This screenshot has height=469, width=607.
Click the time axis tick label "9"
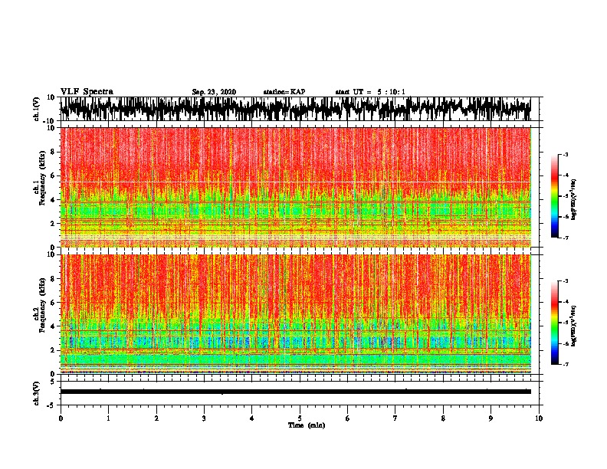tap(491, 418)
